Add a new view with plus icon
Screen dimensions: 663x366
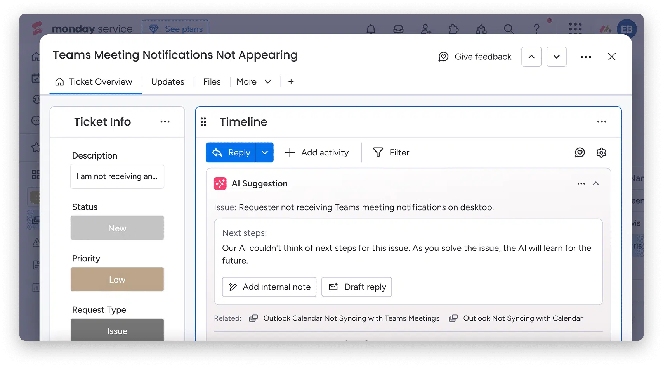pos(291,82)
